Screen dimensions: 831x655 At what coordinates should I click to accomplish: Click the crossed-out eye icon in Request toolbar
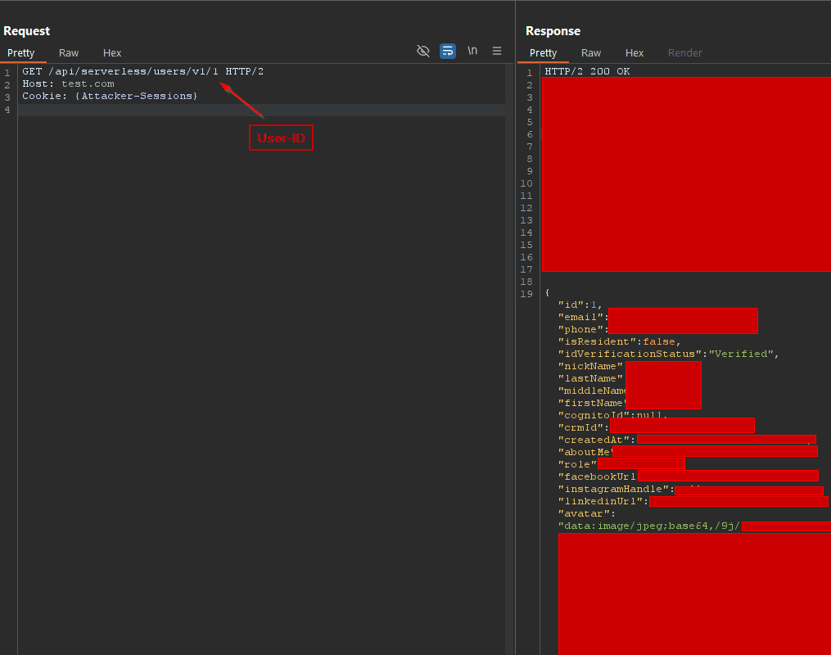click(x=423, y=51)
